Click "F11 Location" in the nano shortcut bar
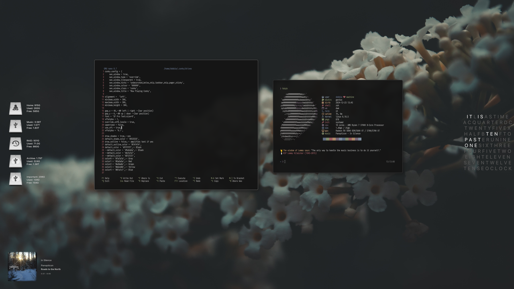The height and width of the screenshot is (289, 514). [x=181, y=181]
